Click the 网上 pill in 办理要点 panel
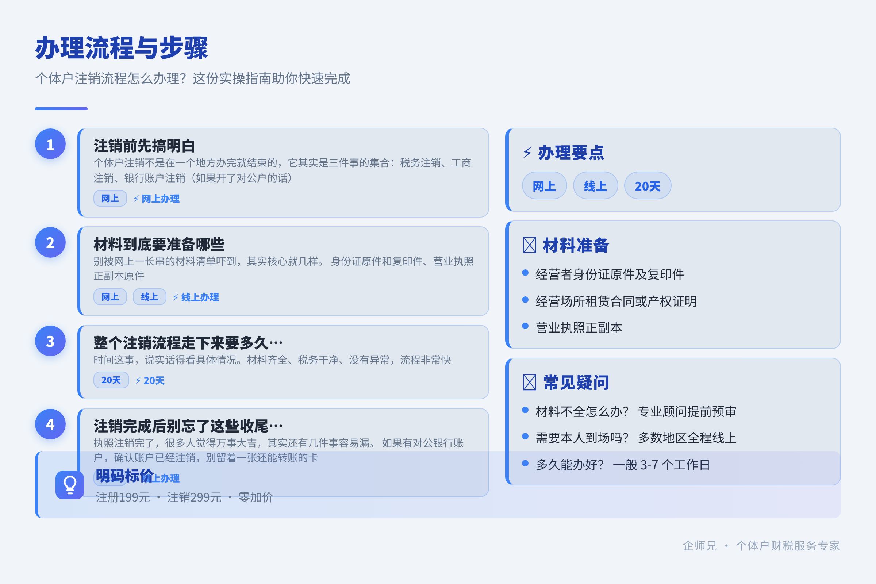Viewport: 876px width, 584px height. point(545,185)
